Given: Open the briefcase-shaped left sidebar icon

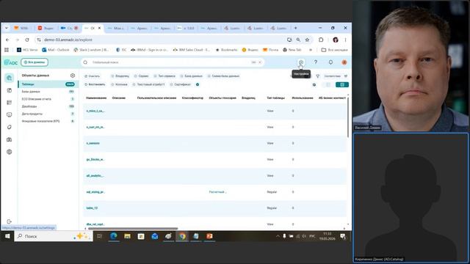Looking at the screenshot, I should pos(10,139).
